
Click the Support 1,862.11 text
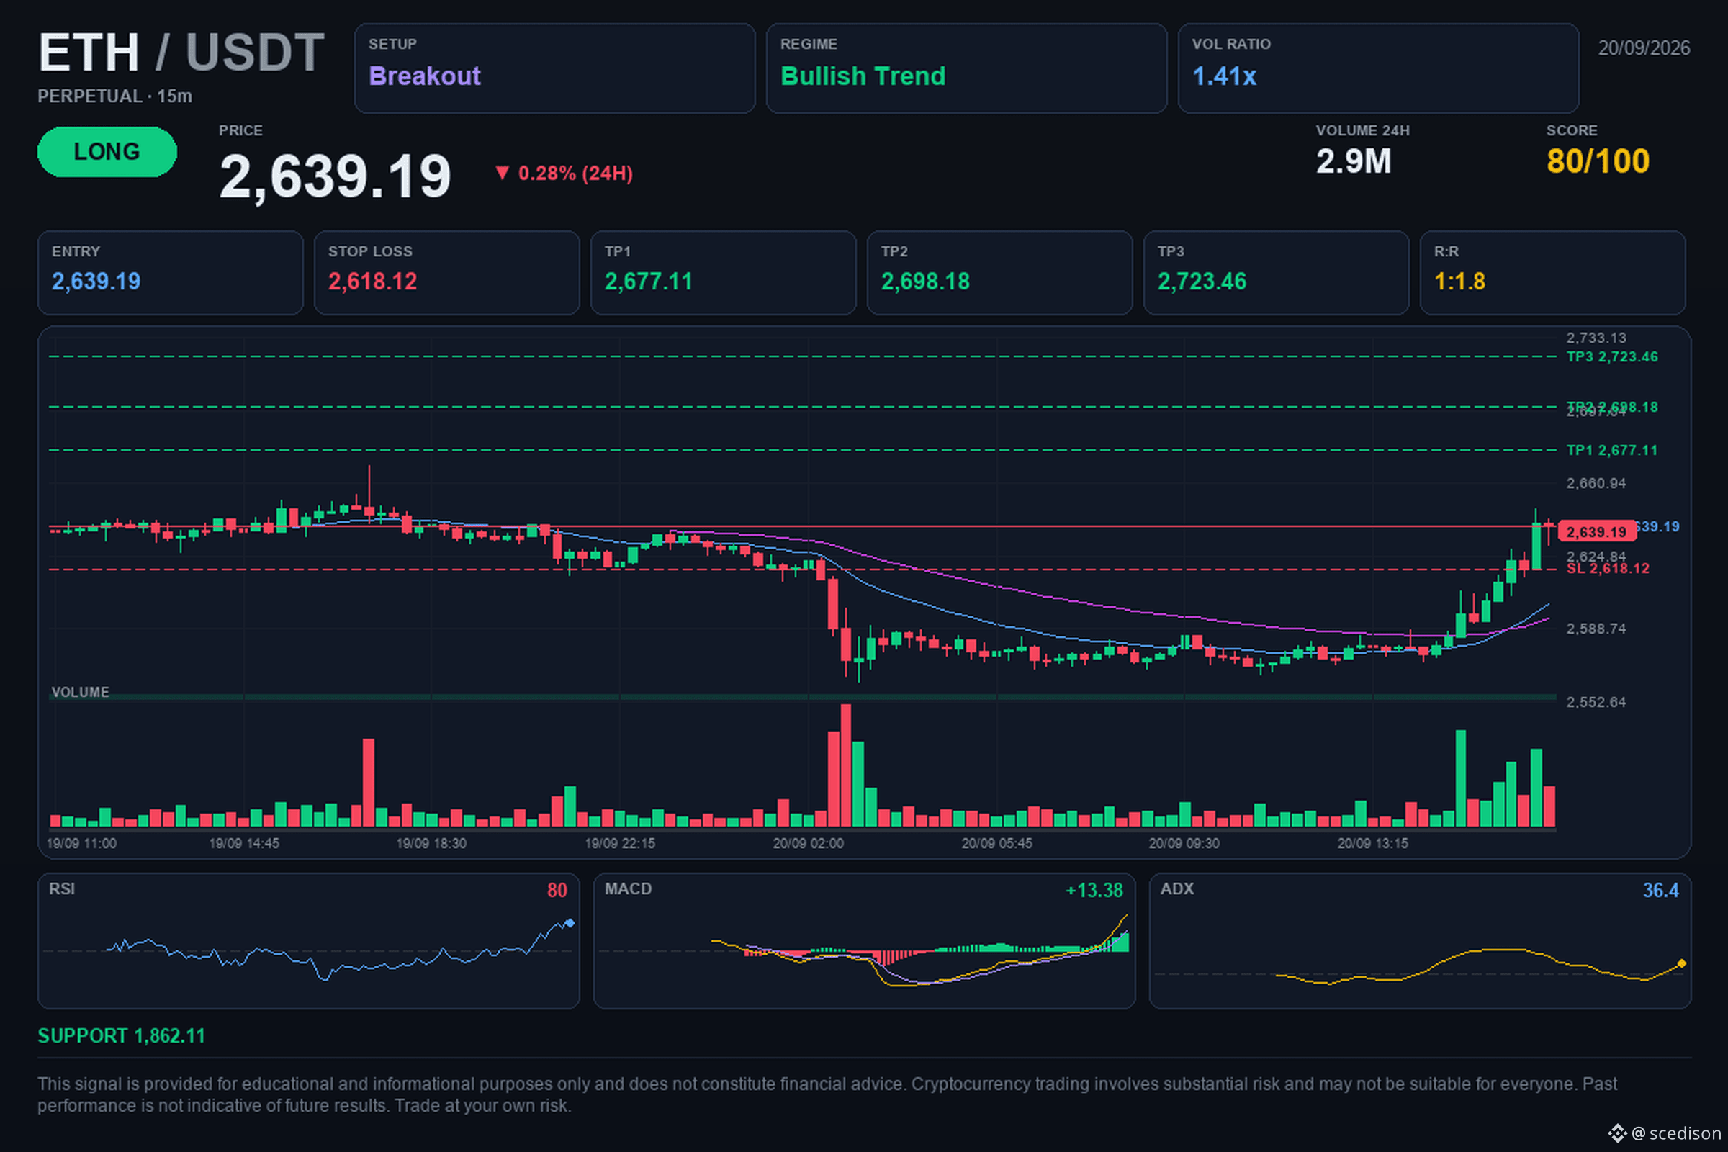point(121,1036)
